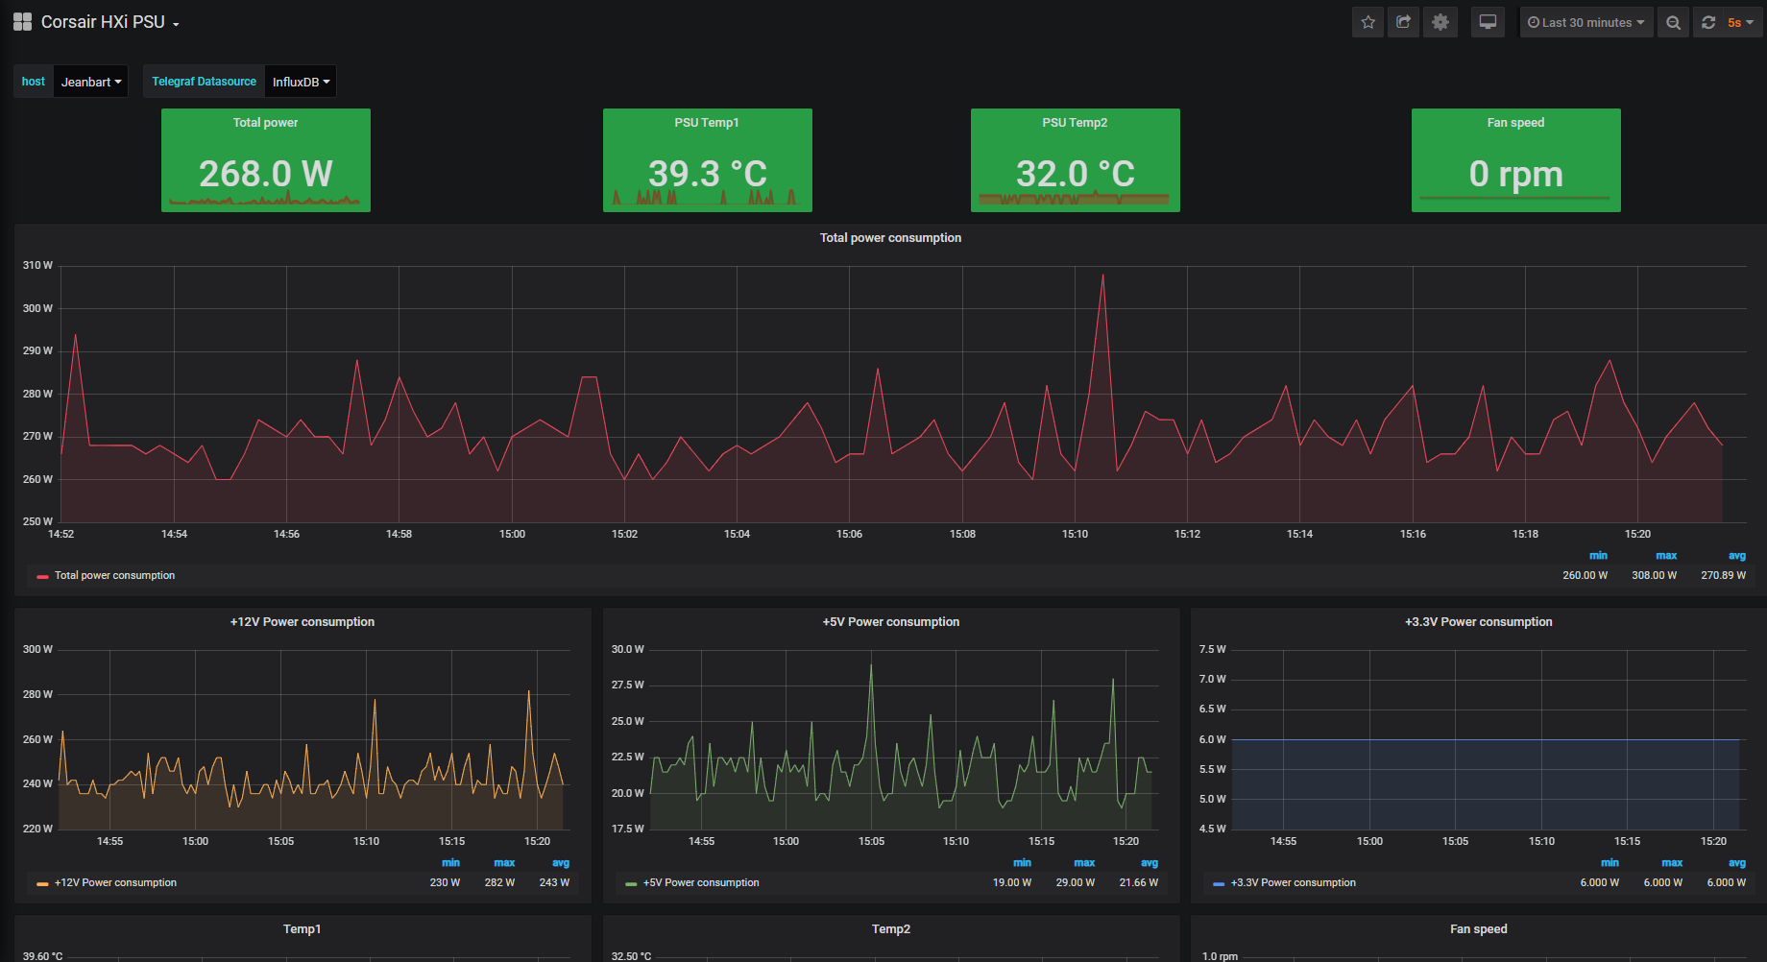Sort +12V legend by min column

tap(450, 862)
